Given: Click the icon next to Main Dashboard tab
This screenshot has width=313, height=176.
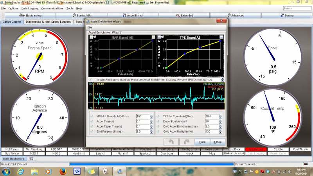Looking at the screenshot, I should pos(32,159).
